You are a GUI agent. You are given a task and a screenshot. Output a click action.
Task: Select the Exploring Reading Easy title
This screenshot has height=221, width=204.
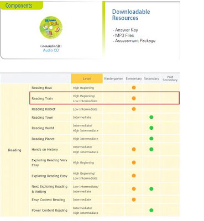pyautogui.click(x=50, y=176)
